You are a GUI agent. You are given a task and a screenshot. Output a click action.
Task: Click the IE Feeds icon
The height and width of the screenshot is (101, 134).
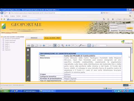tap(108, 19)
